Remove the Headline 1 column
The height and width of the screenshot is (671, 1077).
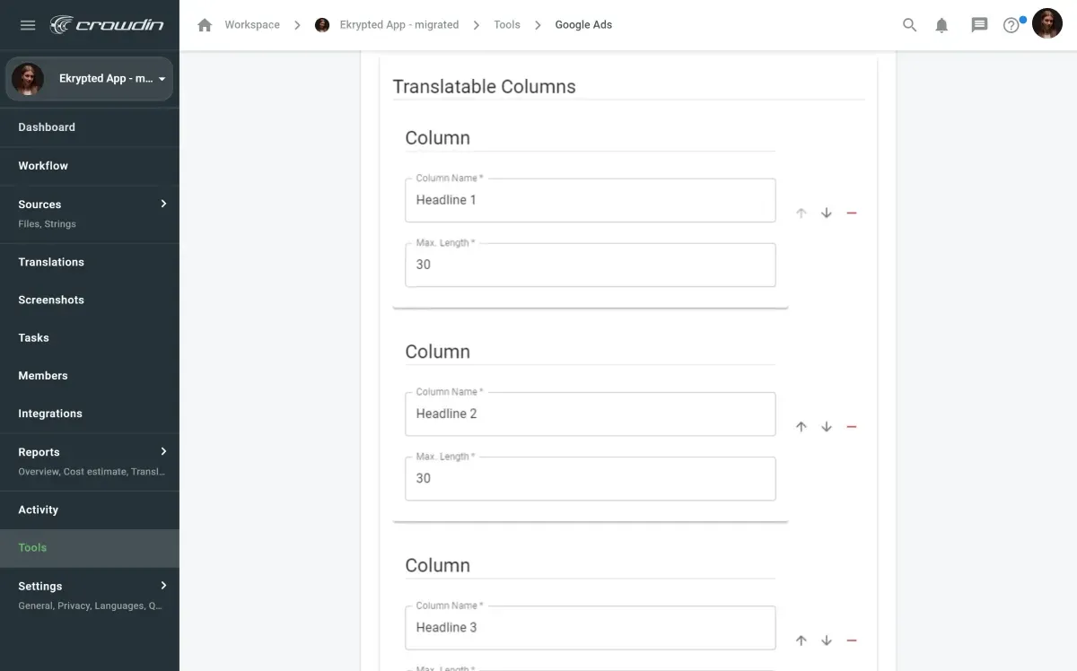click(851, 213)
